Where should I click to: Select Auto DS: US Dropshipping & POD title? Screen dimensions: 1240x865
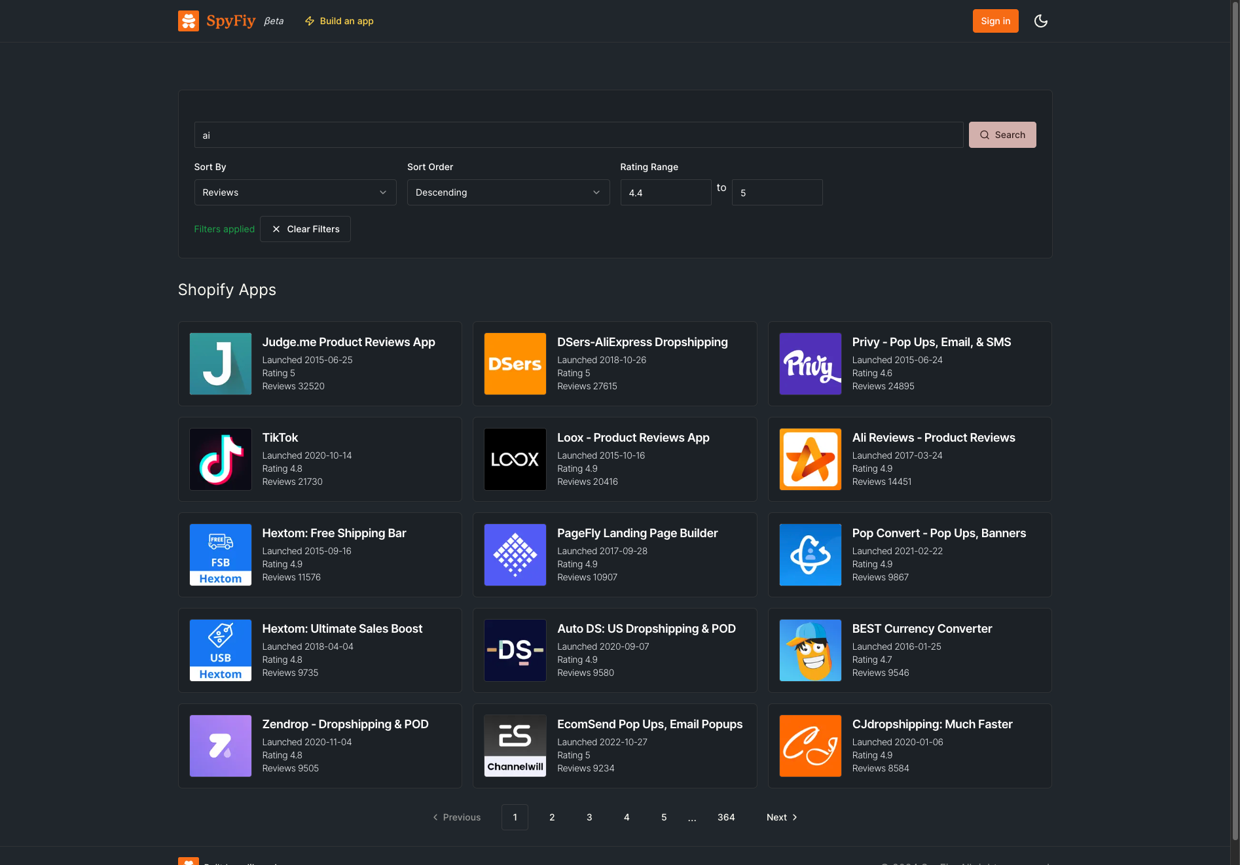click(x=646, y=629)
